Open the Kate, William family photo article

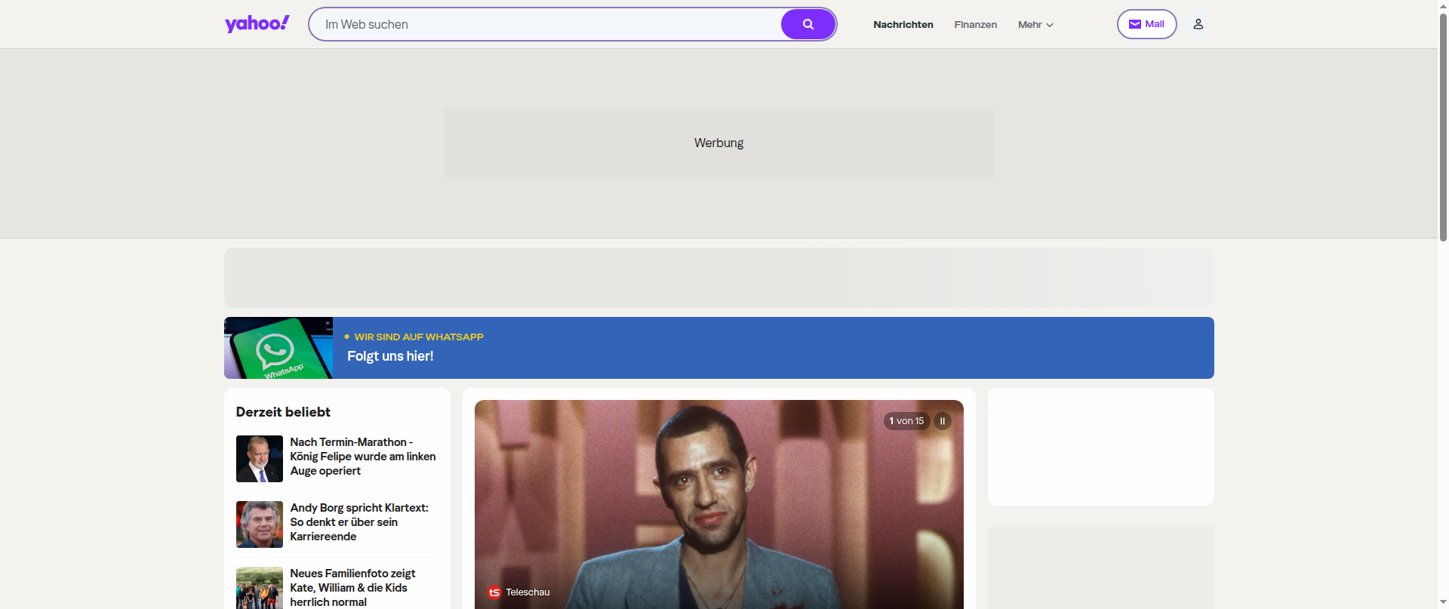(x=352, y=588)
